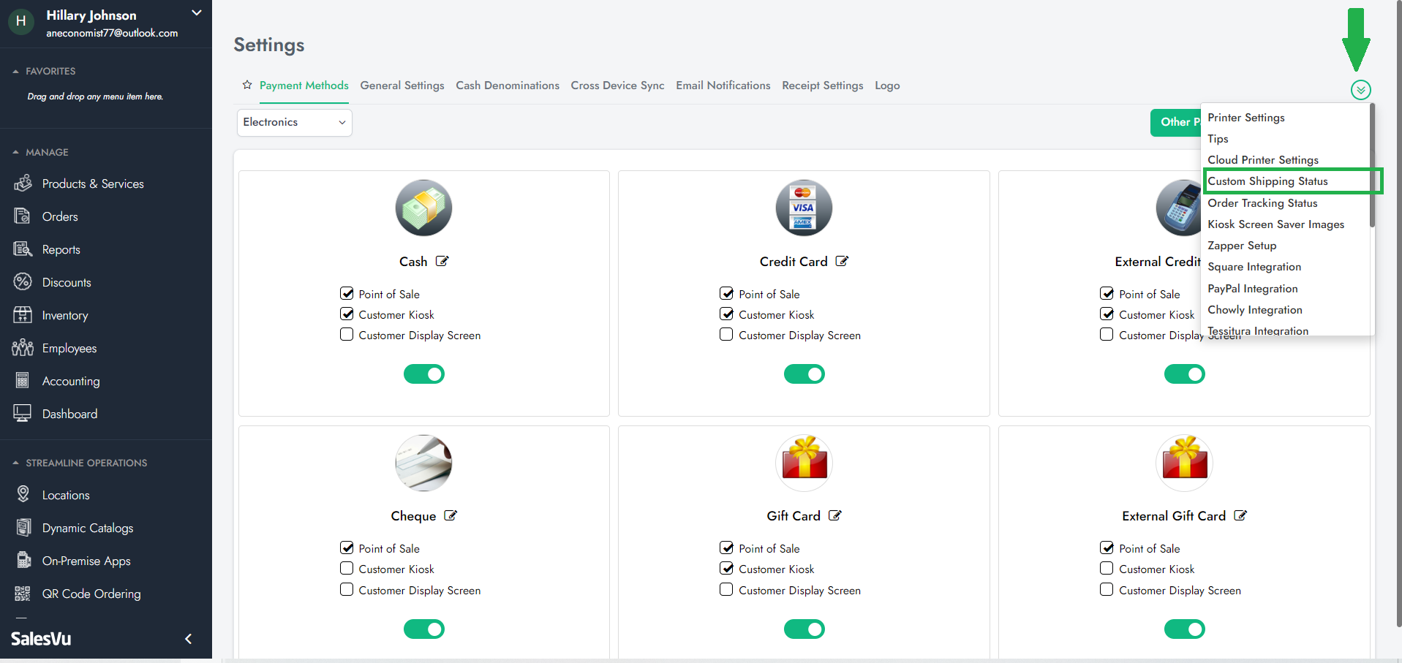Click the star icon beside Payment Methods
1402x663 pixels.
tap(247, 85)
